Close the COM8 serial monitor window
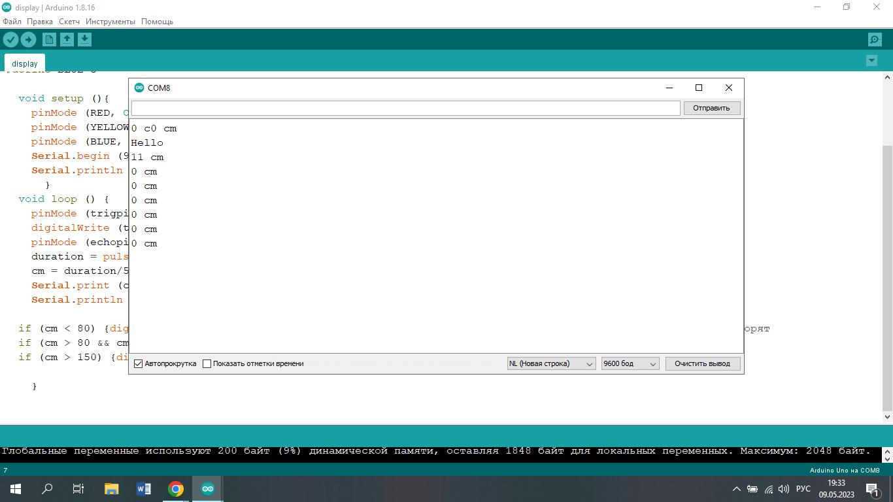 [729, 88]
